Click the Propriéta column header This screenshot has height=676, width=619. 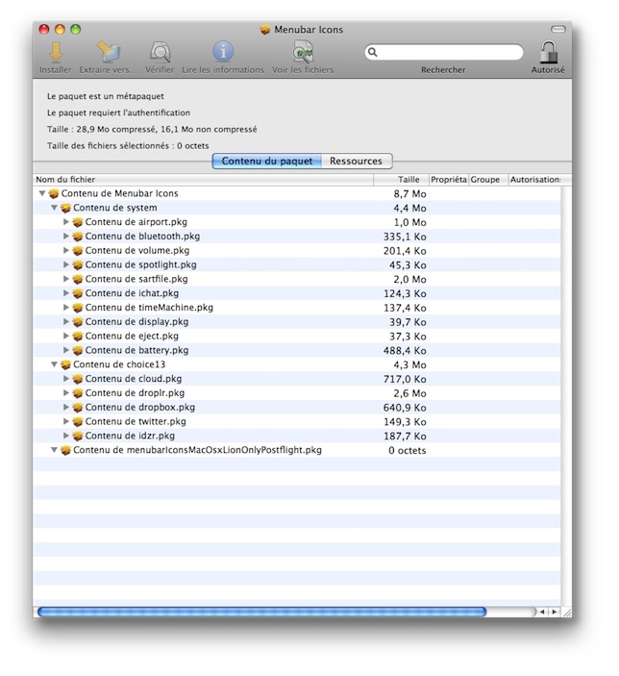(x=449, y=180)
